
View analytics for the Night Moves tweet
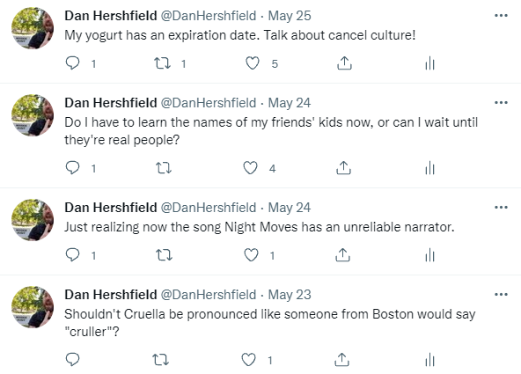pos(429,255)
